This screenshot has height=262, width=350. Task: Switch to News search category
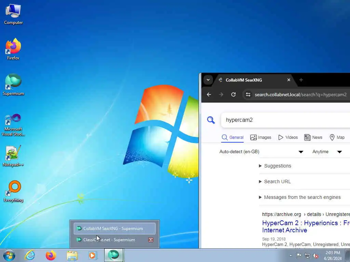tap(313, 137)
